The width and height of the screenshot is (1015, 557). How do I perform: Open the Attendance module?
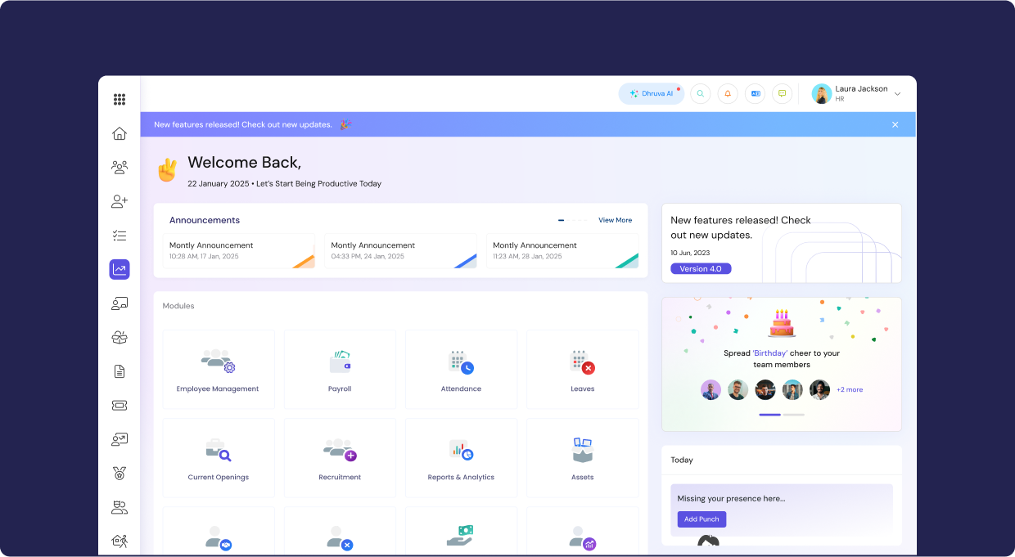tap(461, 370)
